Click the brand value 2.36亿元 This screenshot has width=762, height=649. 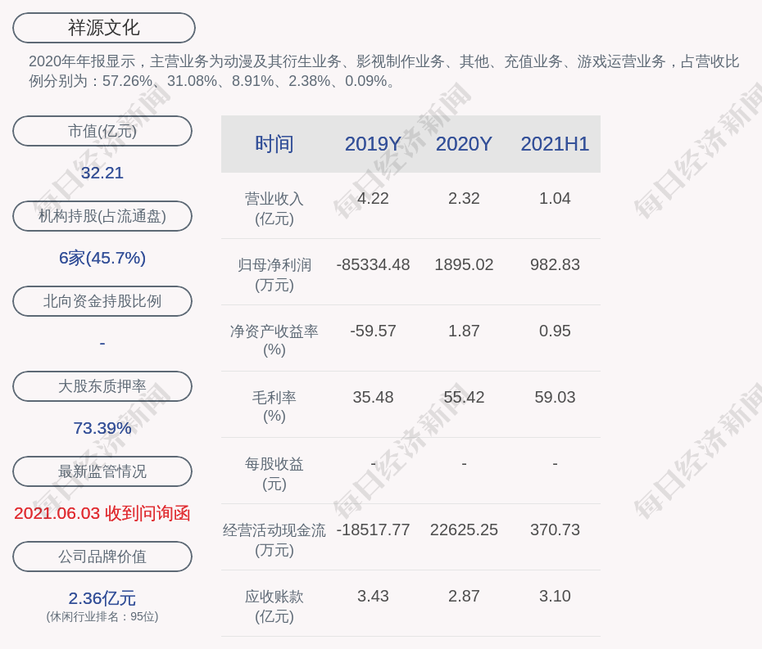[102, 598]
